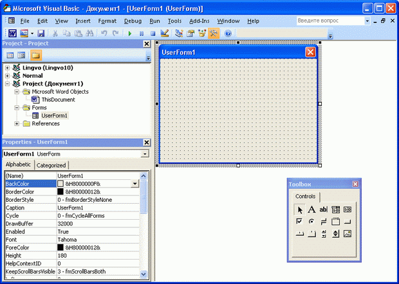
Task: Open Object Browser toolbar icon
Action: 202,33
